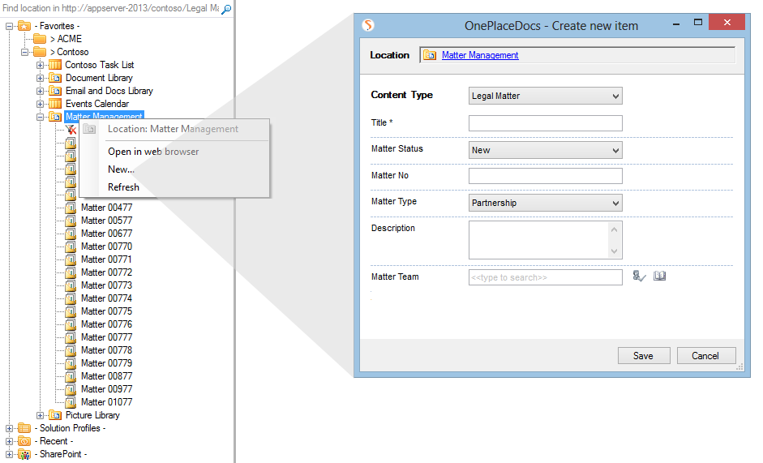Collapse the Favorites tree node
This screenshot has width=763, height=463.
[10, 26]
